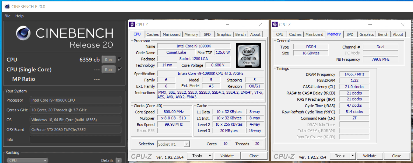The width and height of the screenshot is (413, 163).
Task: Click the DRAM Frequency value 1466.7 MHz
Action: (x=354, y=74)
